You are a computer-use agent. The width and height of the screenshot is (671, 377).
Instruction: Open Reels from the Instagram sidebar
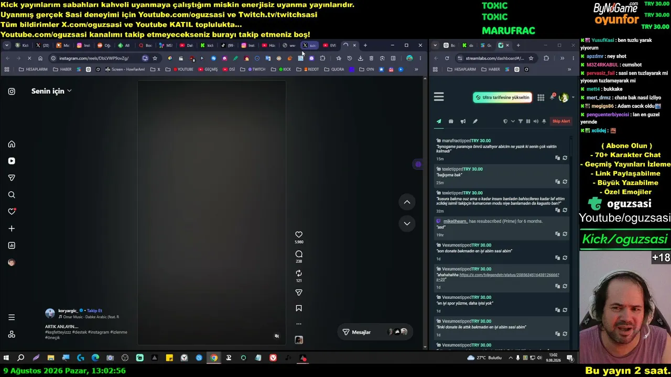pos(12,161)
